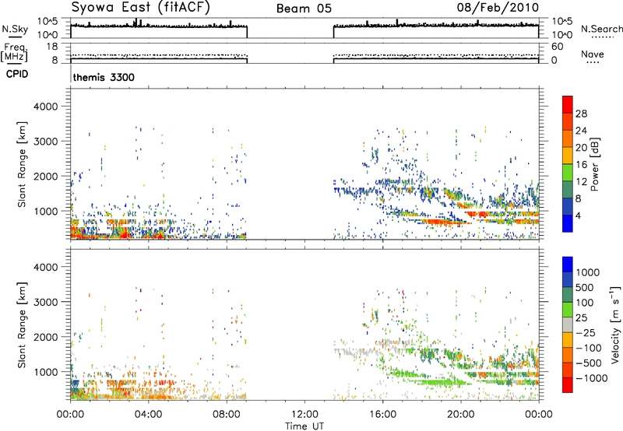
Task: Click the '4000' tick on the power panel
Action: click(x=46, y=107)
